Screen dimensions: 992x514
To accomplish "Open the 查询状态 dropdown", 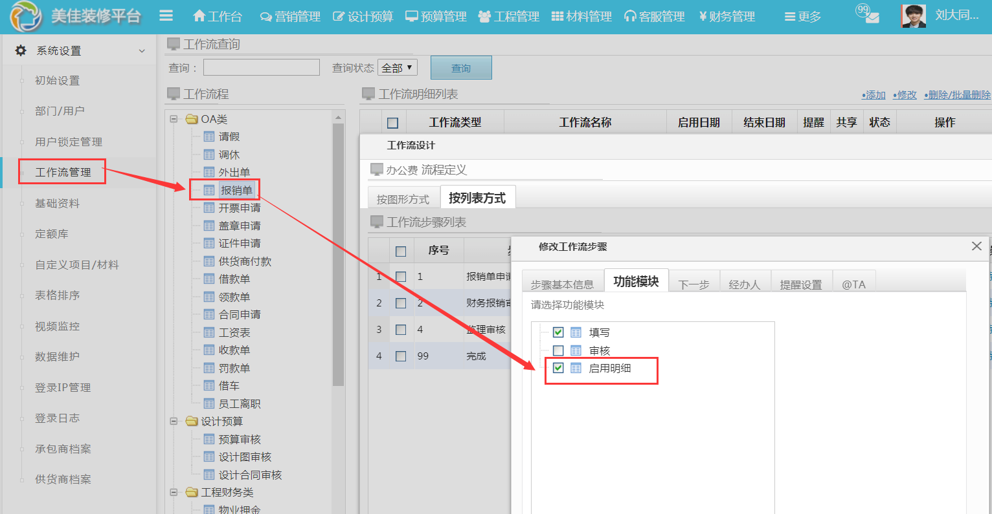I will [397, 67].
